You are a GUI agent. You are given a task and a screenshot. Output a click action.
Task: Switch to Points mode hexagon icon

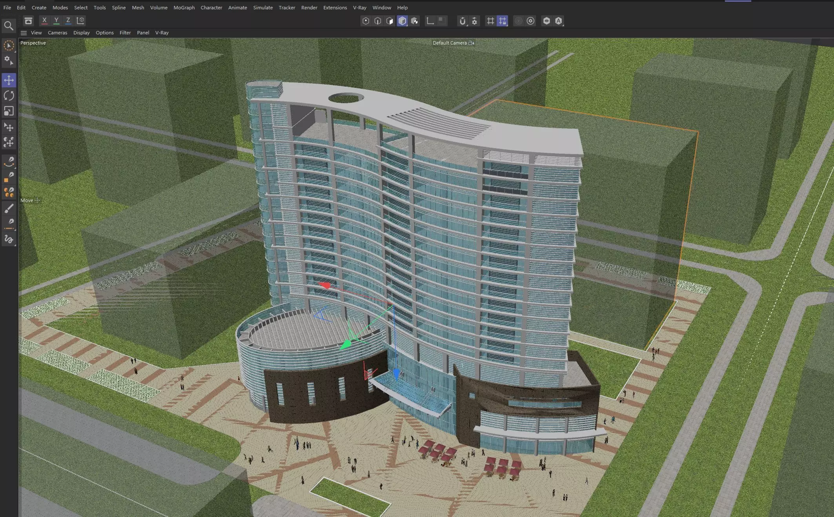[366, 21]
